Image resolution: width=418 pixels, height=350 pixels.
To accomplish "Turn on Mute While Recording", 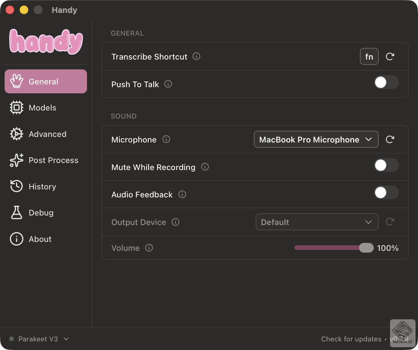I will (x=386, y=165).
